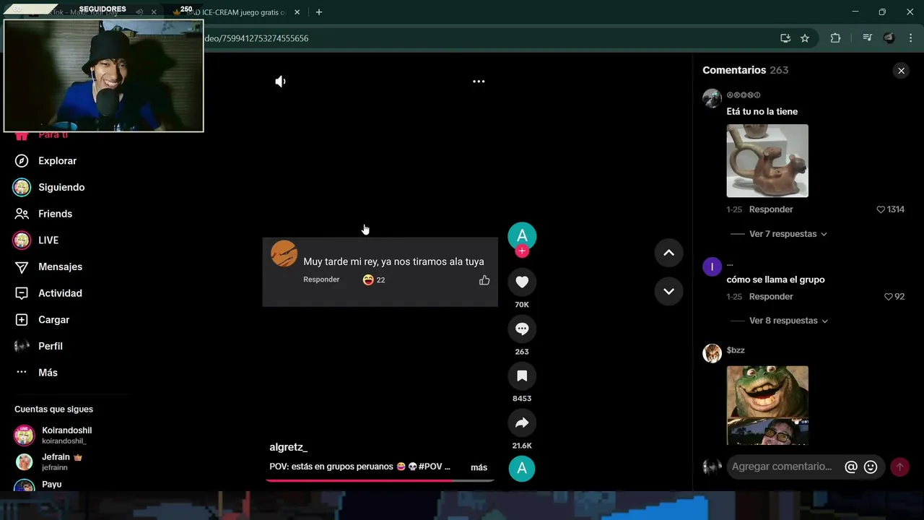Open the Chrome three-dot menu
Image resolution: width=924 pixels, height=520 pixels.
point(911,38)
